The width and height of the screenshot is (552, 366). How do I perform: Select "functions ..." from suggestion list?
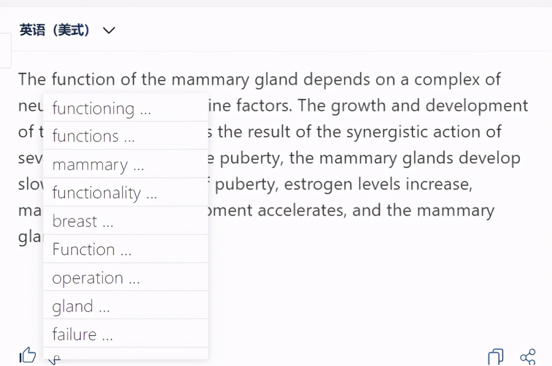[x=93, y=136]
